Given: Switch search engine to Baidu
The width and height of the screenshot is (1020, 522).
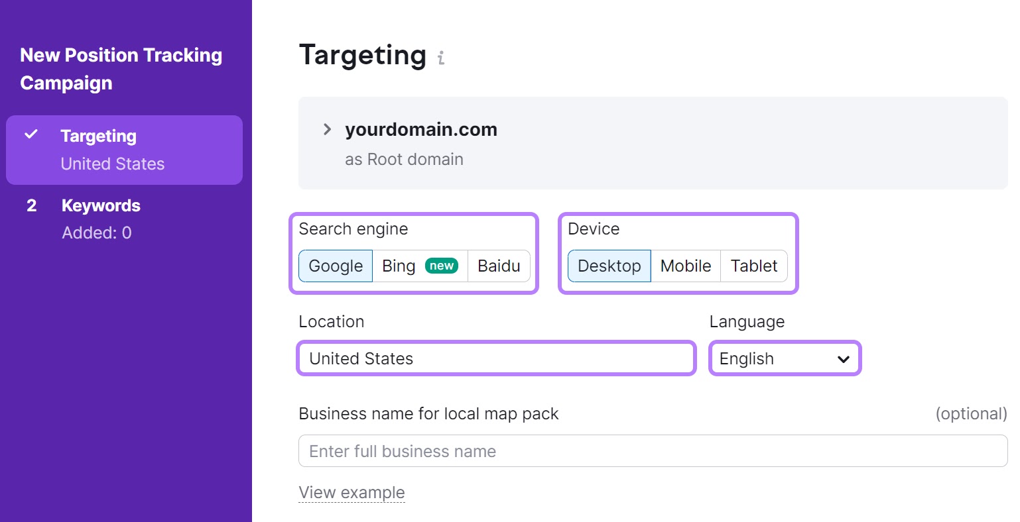Looking at the screenshot, I should [499, 266].
